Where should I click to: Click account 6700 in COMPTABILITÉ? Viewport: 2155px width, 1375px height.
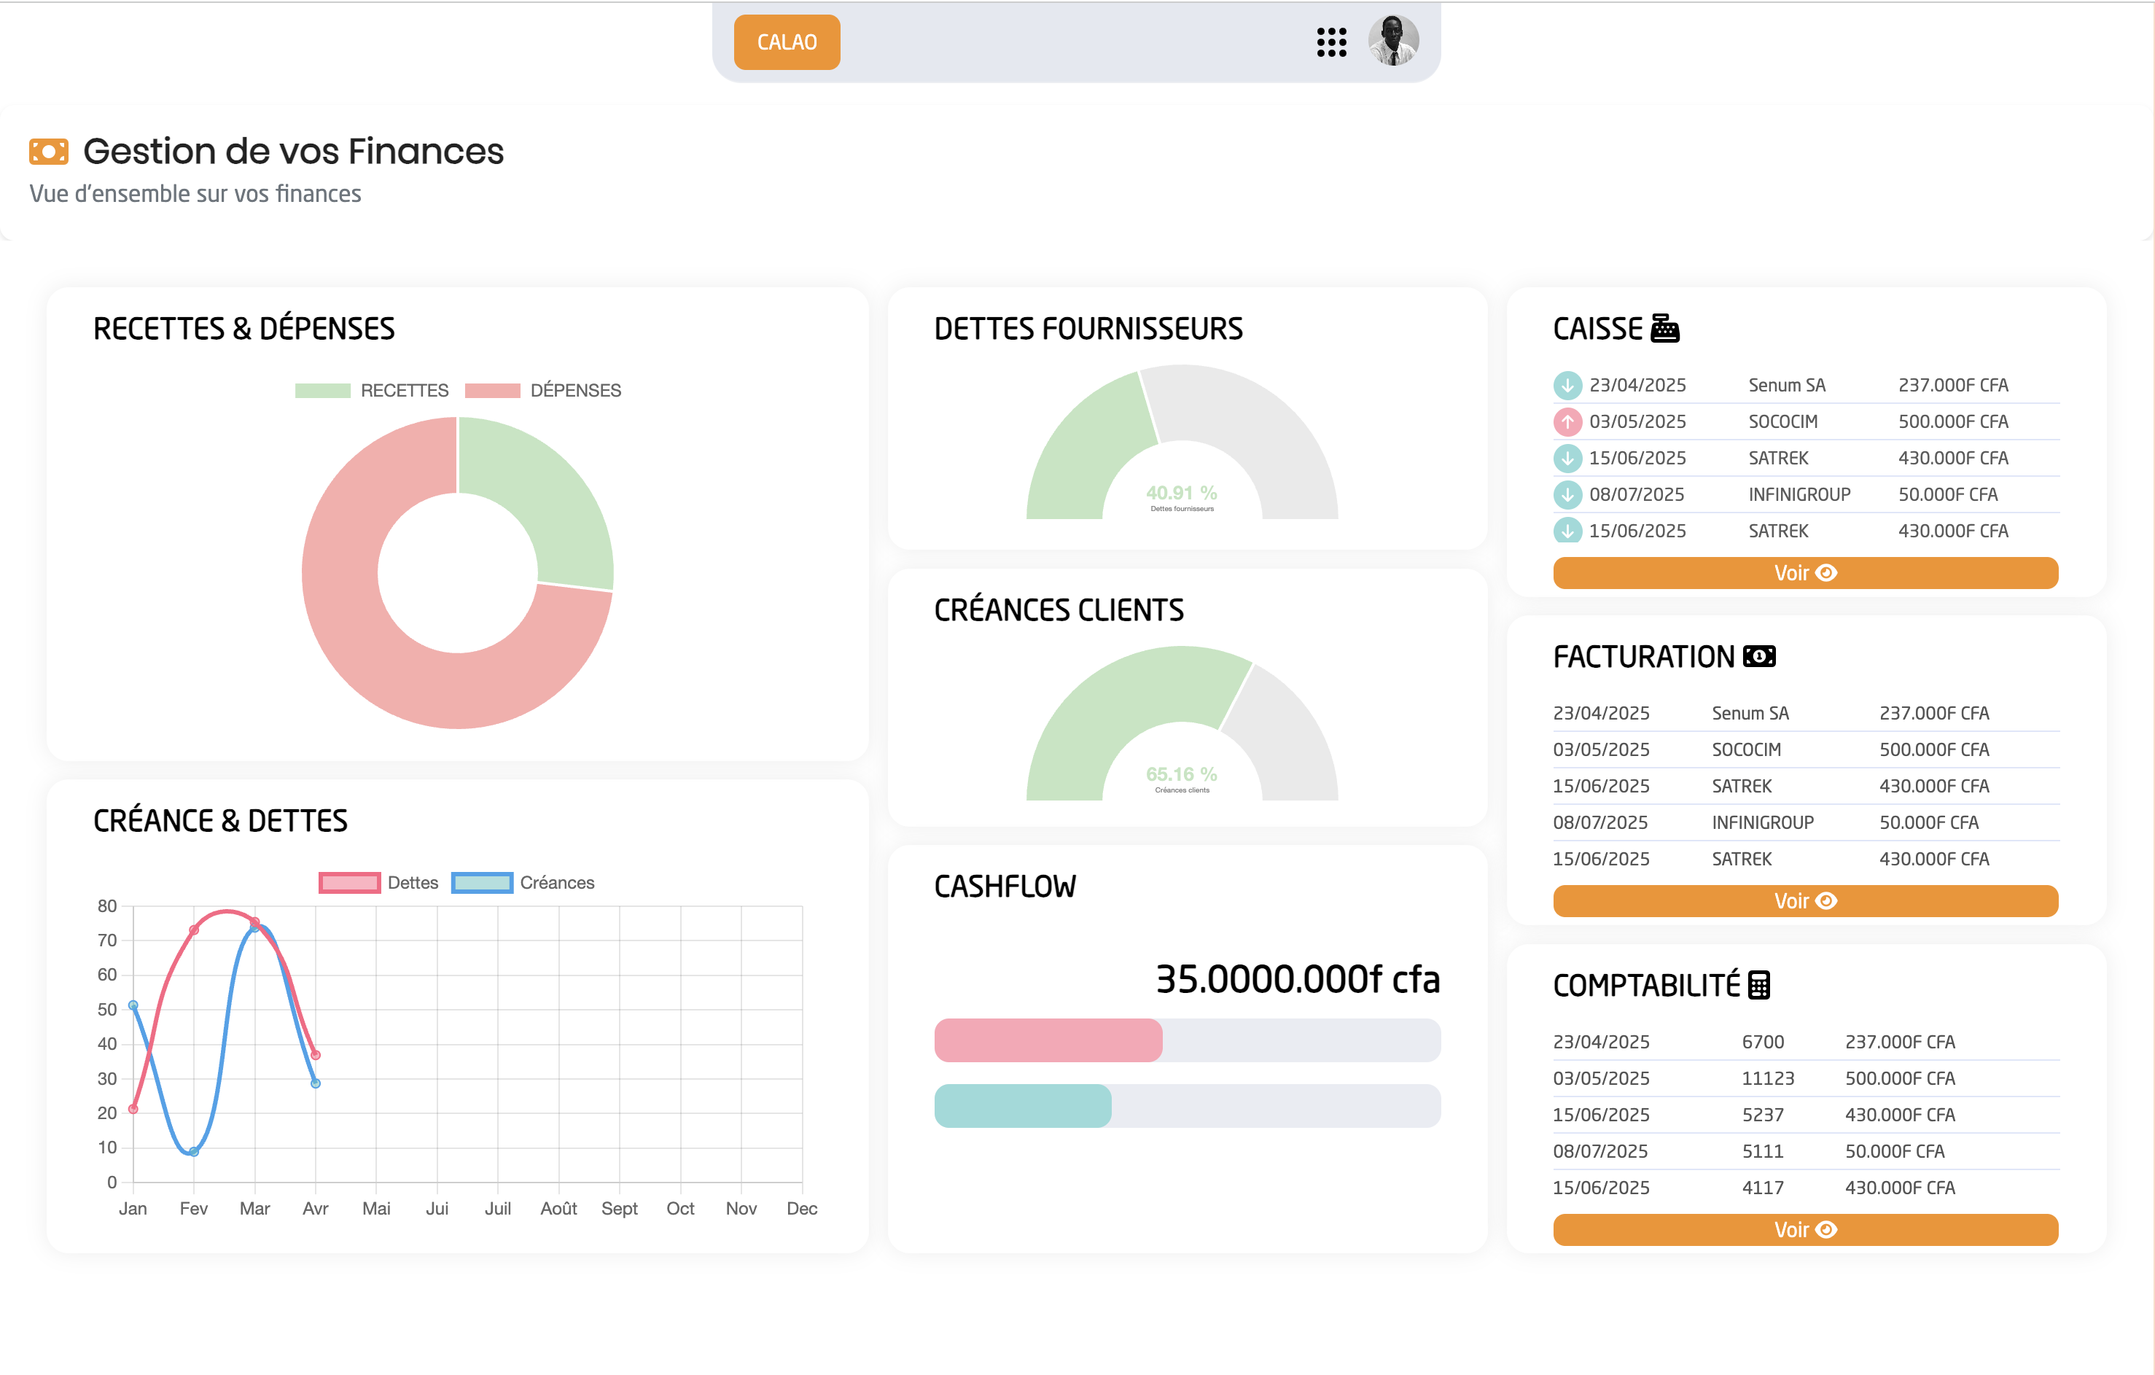coord(1762,1041)
